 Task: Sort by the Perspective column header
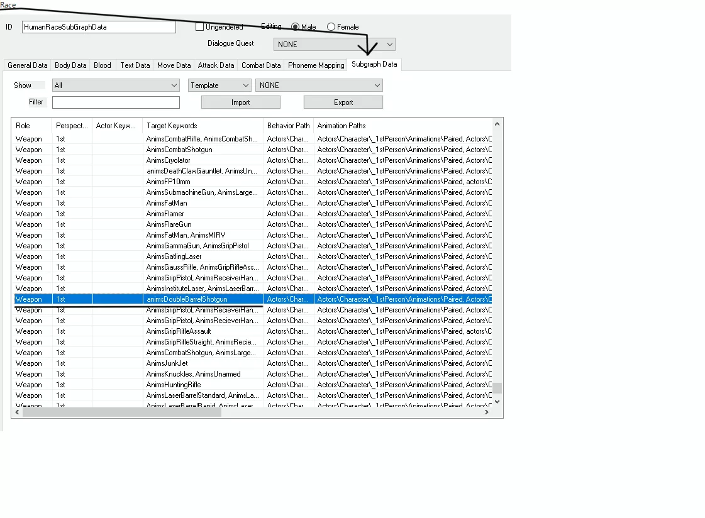pos(72,126)
